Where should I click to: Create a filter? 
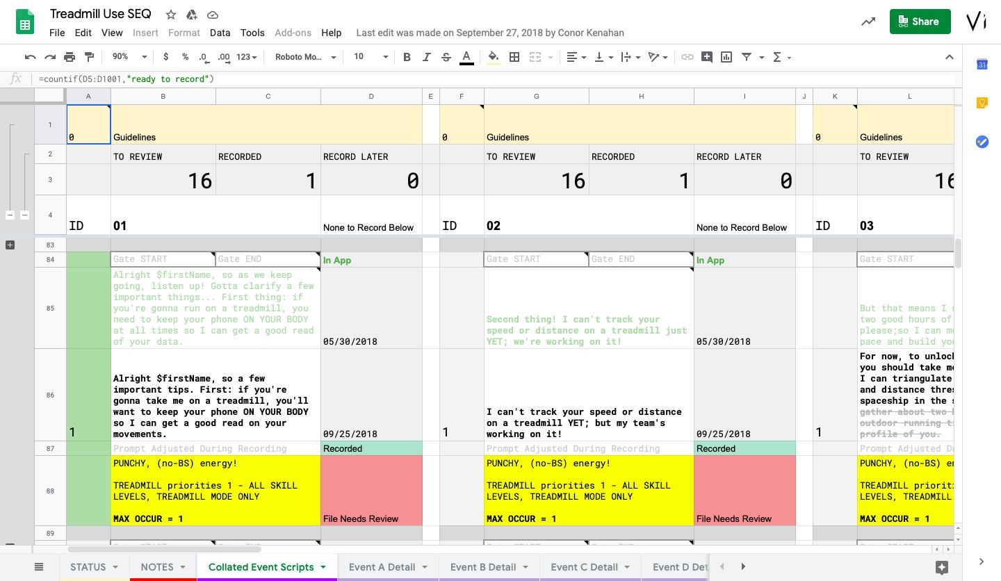tap(747, 57)
